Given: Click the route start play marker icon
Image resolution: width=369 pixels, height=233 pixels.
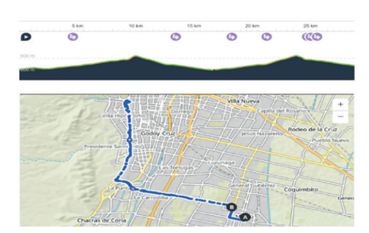Looking at the screenshot, I should 26,37.
